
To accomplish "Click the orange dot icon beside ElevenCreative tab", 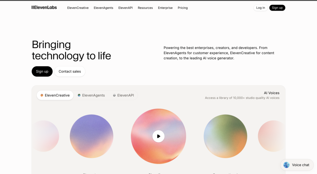I will pyautogui.click(x=42, y=96).
